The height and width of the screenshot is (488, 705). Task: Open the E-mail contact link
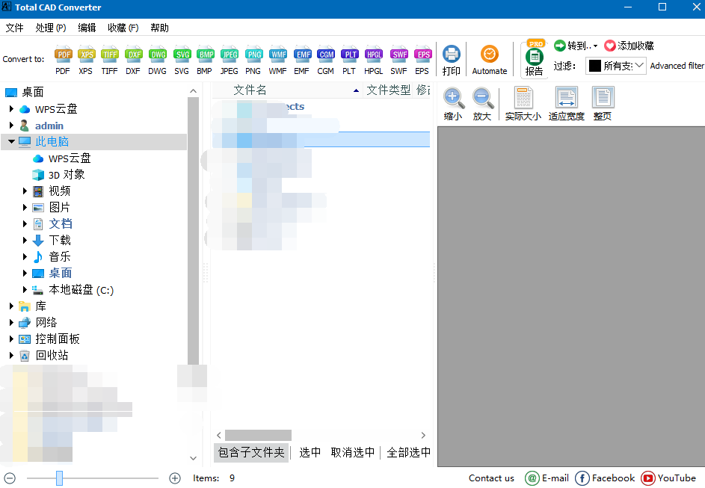(547, 478)
